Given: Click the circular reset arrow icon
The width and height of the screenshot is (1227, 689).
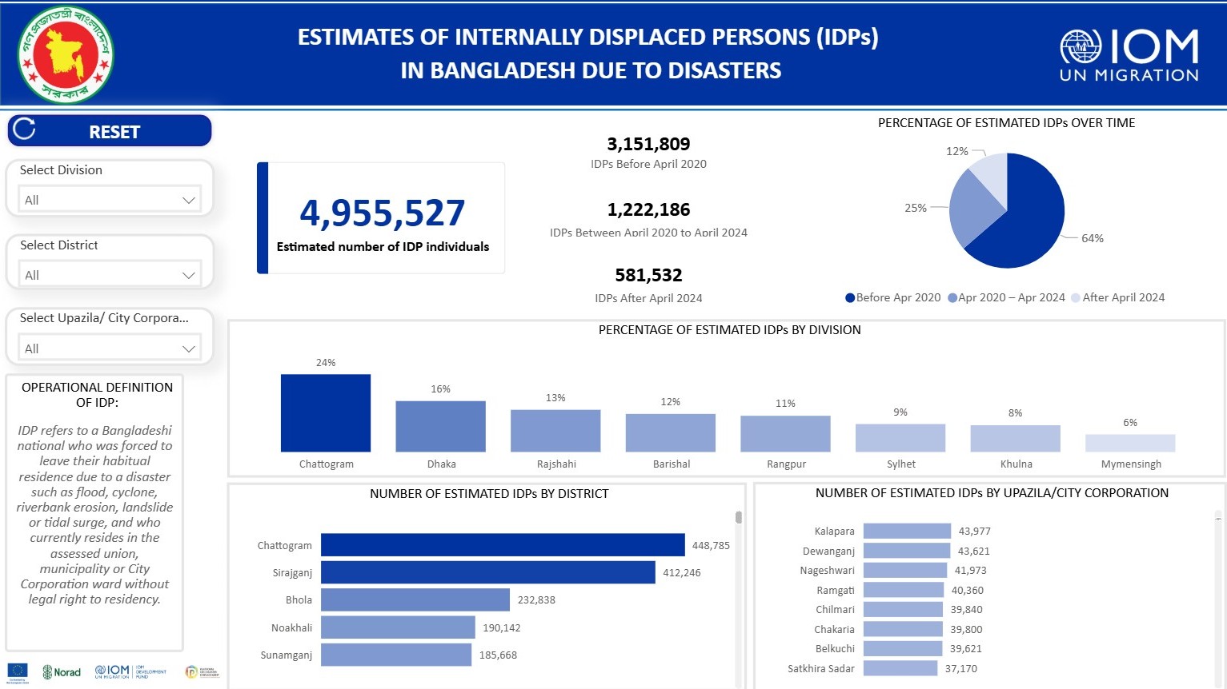Looking at the screenshot, I should [x=24, y=129].
